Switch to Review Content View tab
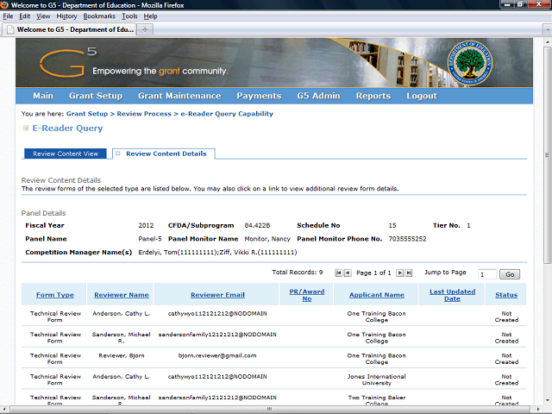The image size is (552, 414). 66,154
